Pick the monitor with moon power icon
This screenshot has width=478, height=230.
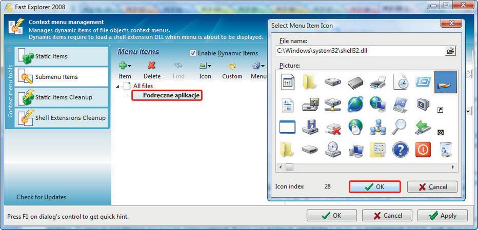[423, 104]
